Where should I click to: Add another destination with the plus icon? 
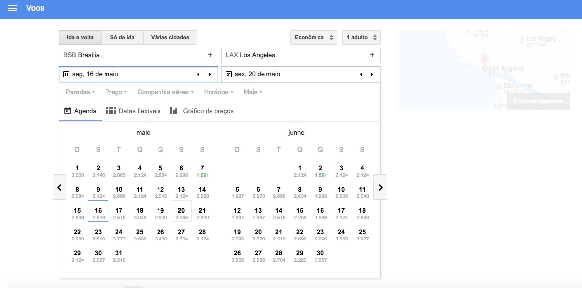tap(372, 55)
